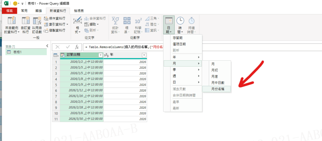
Task: Click the 時間 (Time) clock icon
Action: 180,21
